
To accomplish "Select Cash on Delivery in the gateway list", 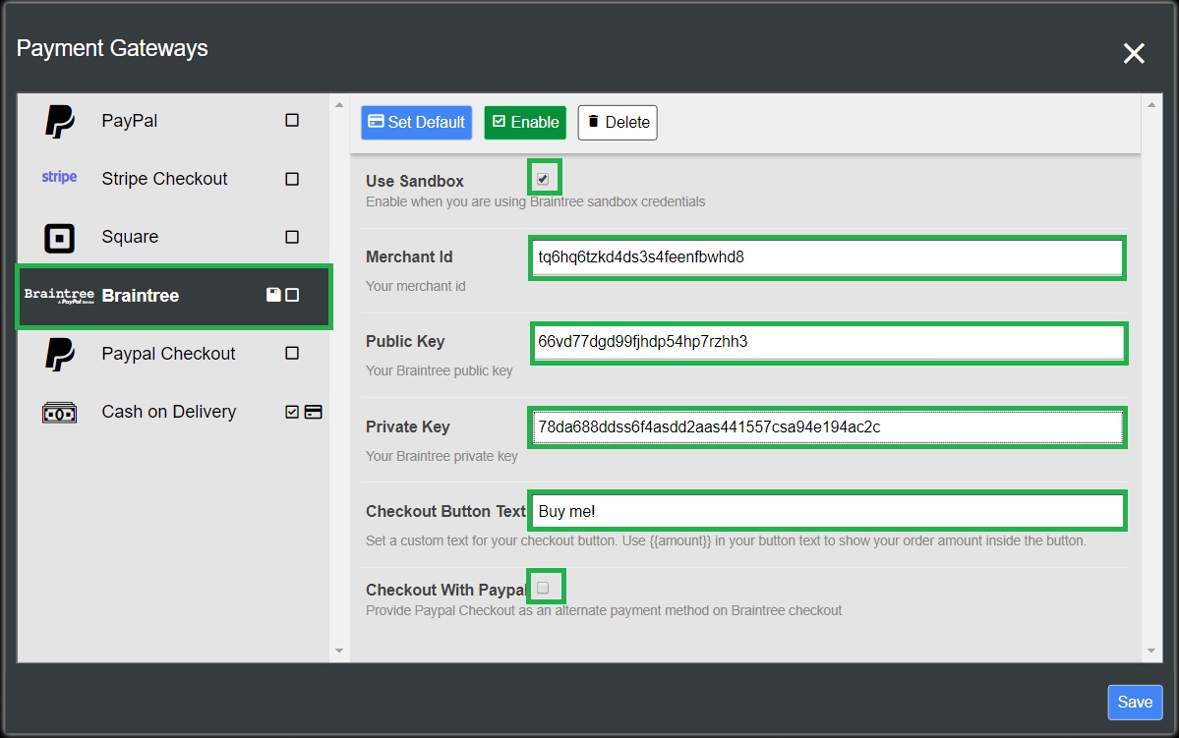I will tap(173, 412).
